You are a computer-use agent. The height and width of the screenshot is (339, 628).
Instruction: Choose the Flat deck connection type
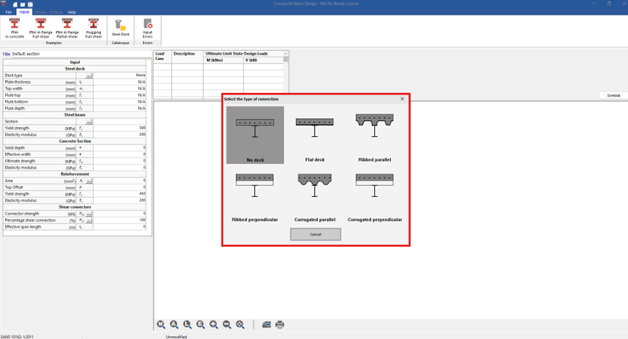[315, 135]
